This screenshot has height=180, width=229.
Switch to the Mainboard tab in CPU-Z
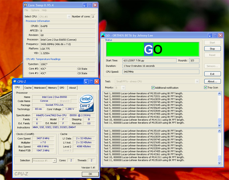coord(40,88)
